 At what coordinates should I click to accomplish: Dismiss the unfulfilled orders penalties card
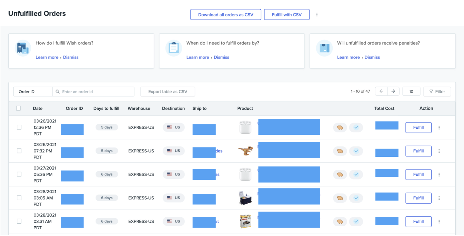tap(372, 57)
